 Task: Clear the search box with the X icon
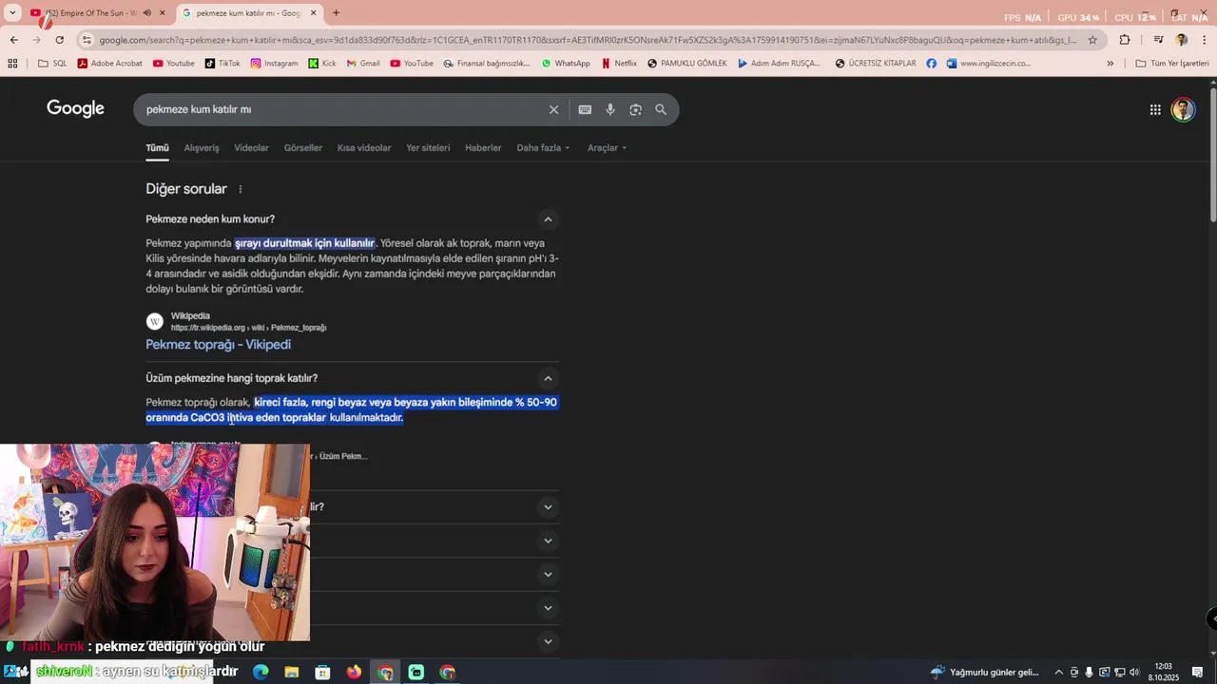[553, 109]
